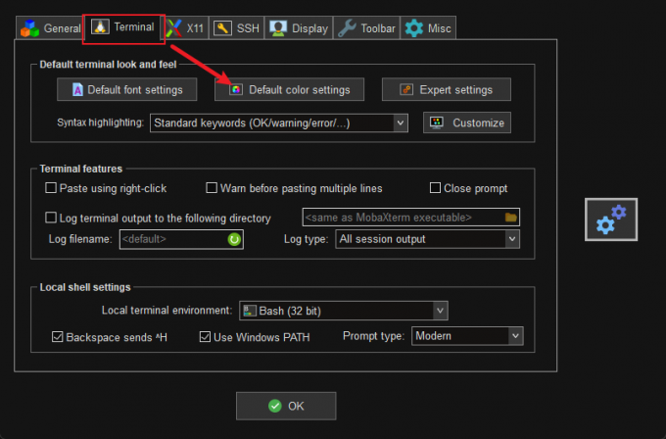Switch to the Display tab
This screenshot has height=439, width=666.
[299, 28]
